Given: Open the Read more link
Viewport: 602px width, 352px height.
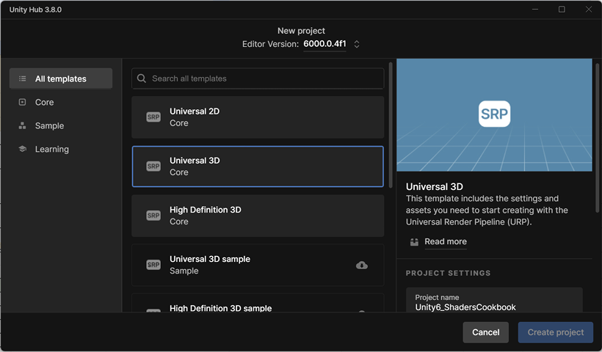Looking at the screenshot, I should 445,241.
